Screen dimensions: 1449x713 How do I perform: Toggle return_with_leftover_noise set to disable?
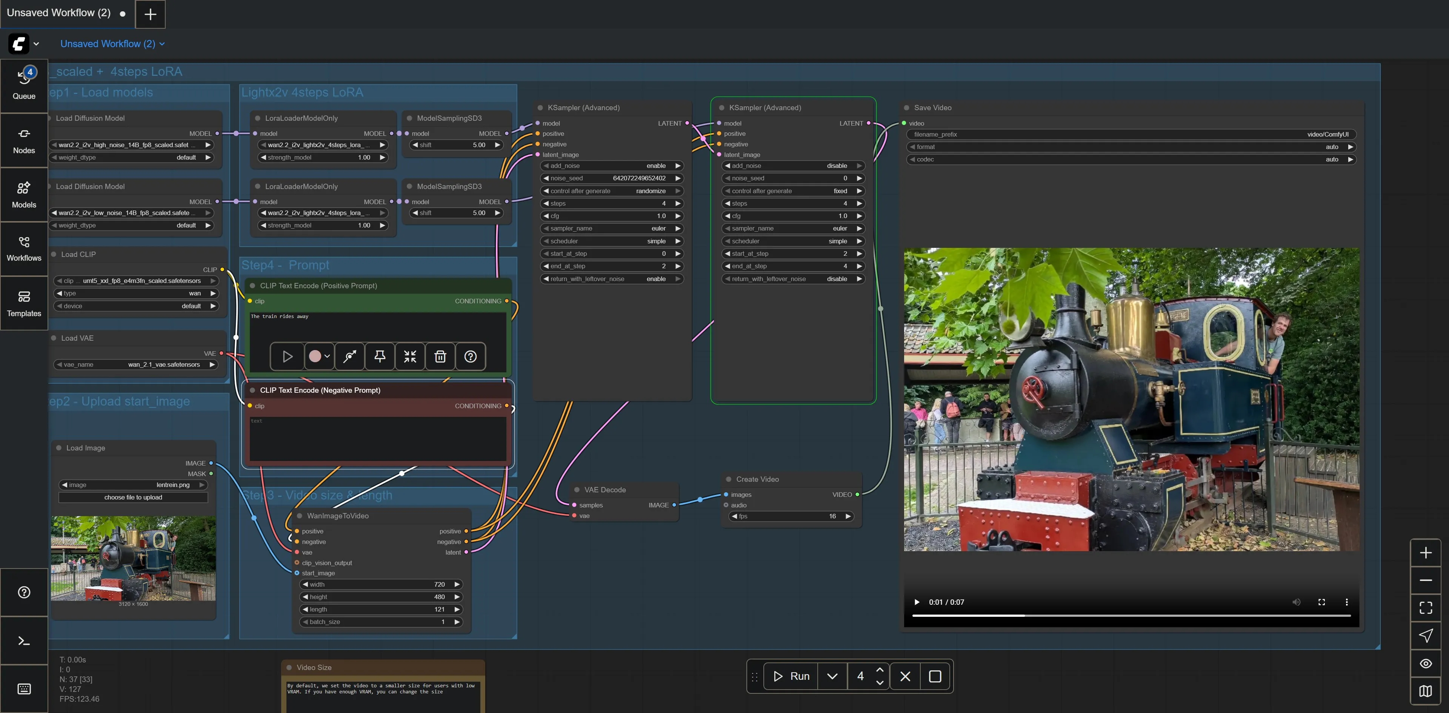click(793, 279)
